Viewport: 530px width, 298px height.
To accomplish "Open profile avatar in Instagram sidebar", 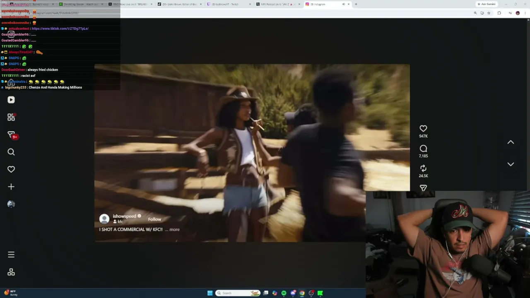I will tap(11, 204).
